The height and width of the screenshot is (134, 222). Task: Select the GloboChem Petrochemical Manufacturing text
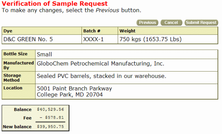100,64
